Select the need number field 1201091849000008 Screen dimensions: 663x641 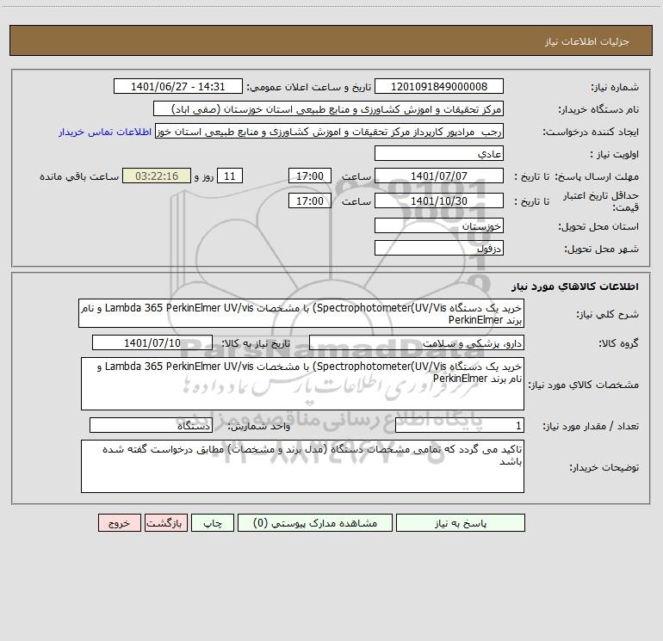(439, 86)
